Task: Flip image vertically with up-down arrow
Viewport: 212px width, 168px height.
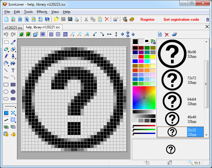Action: [116, 34]
